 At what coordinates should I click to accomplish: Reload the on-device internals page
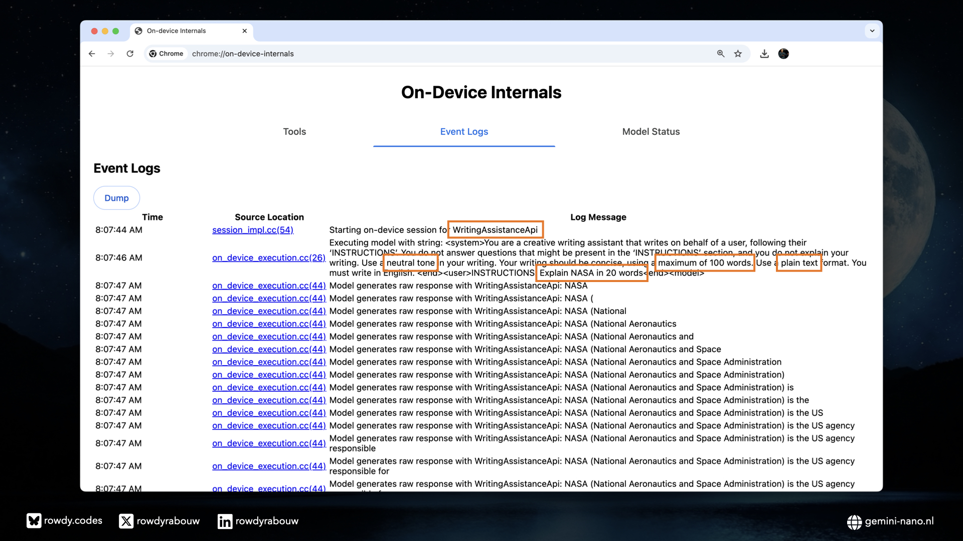tap(130, 54)
